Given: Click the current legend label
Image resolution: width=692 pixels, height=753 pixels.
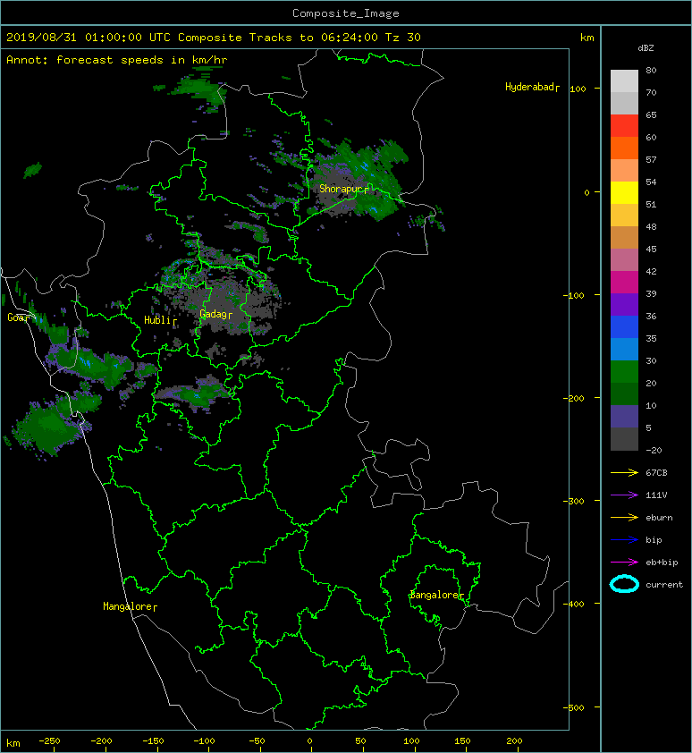Looking at the screenshot, I should tap(664, 585).
